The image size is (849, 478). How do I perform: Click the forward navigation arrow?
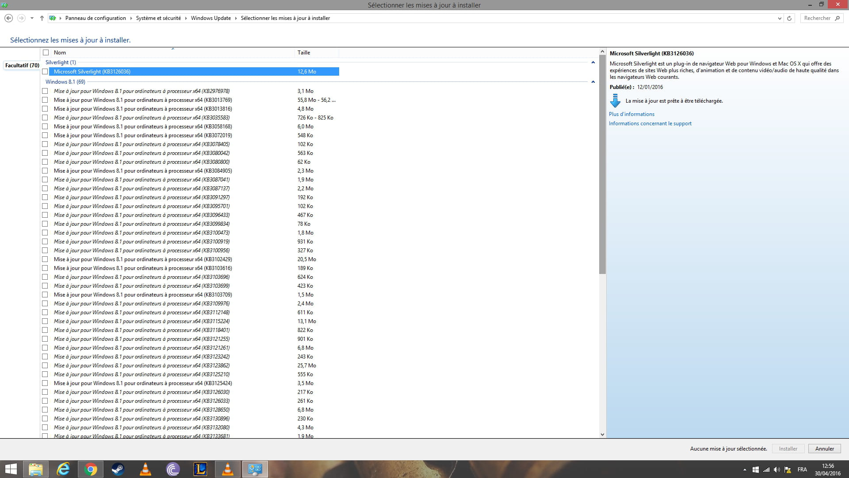(21, 18)
